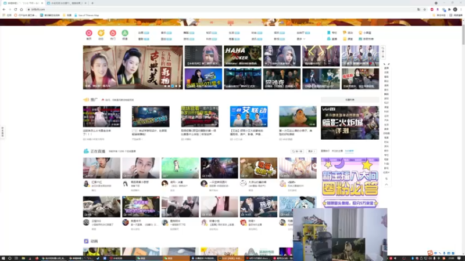Viewport: 465px width, 261px height.
Task: Open the green 频道 channels icon
Action: (125, 33)
